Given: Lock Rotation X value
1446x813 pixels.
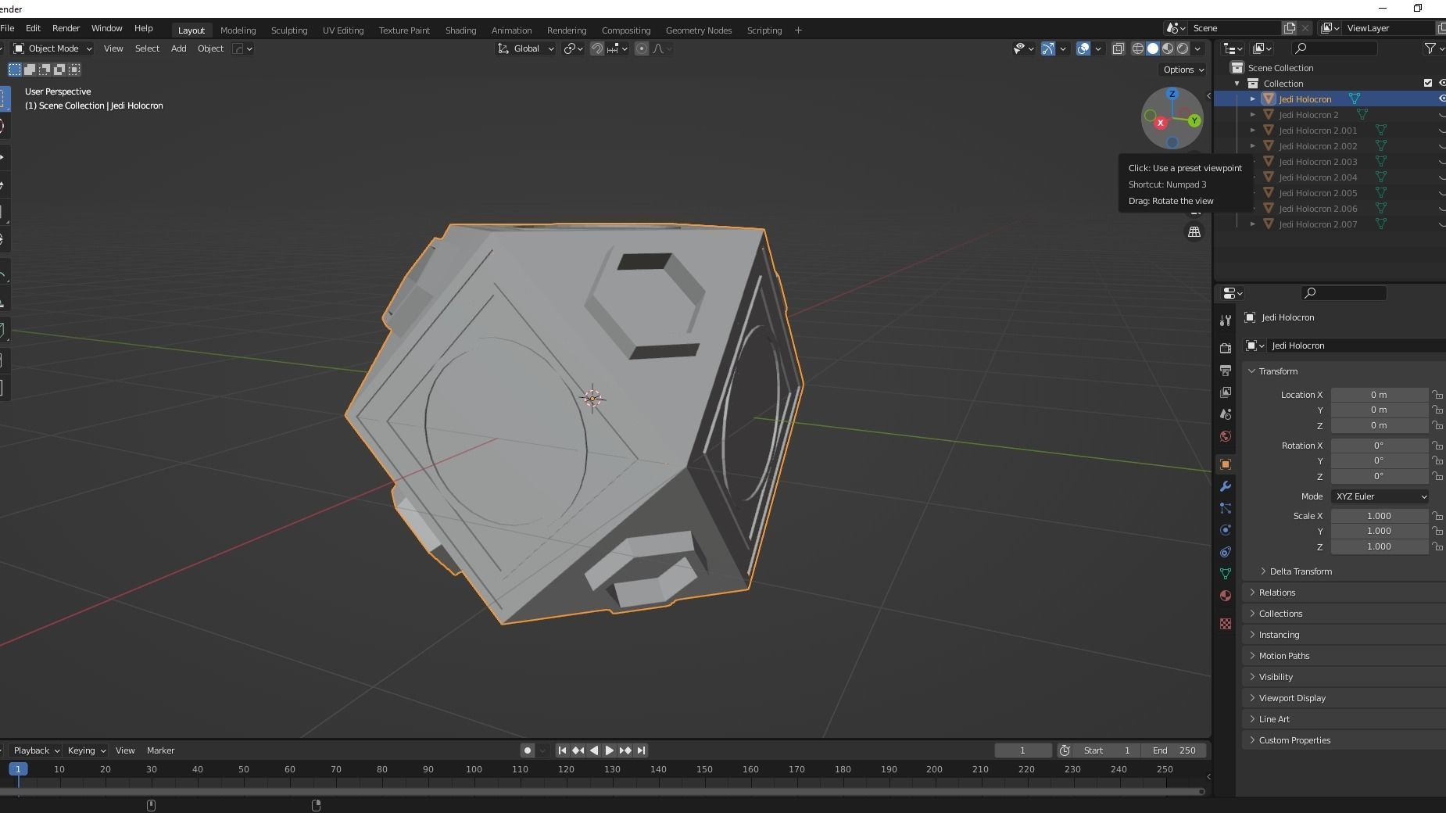Looking at the screenshot, I should pos(1437,446).
